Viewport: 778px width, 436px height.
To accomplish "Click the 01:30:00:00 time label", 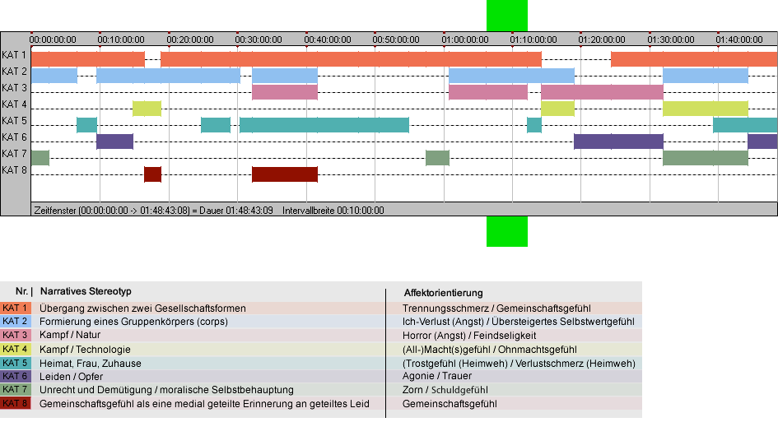I will tap(671, 39).
